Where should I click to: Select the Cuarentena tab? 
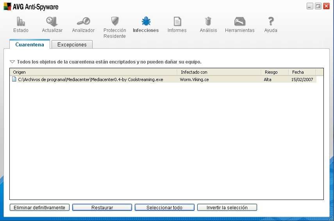[30, 44]
